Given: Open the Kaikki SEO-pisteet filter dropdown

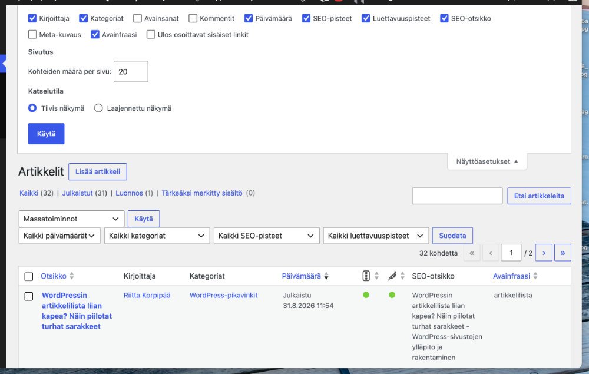Looking at the screenshot, I should pos(267,236).
